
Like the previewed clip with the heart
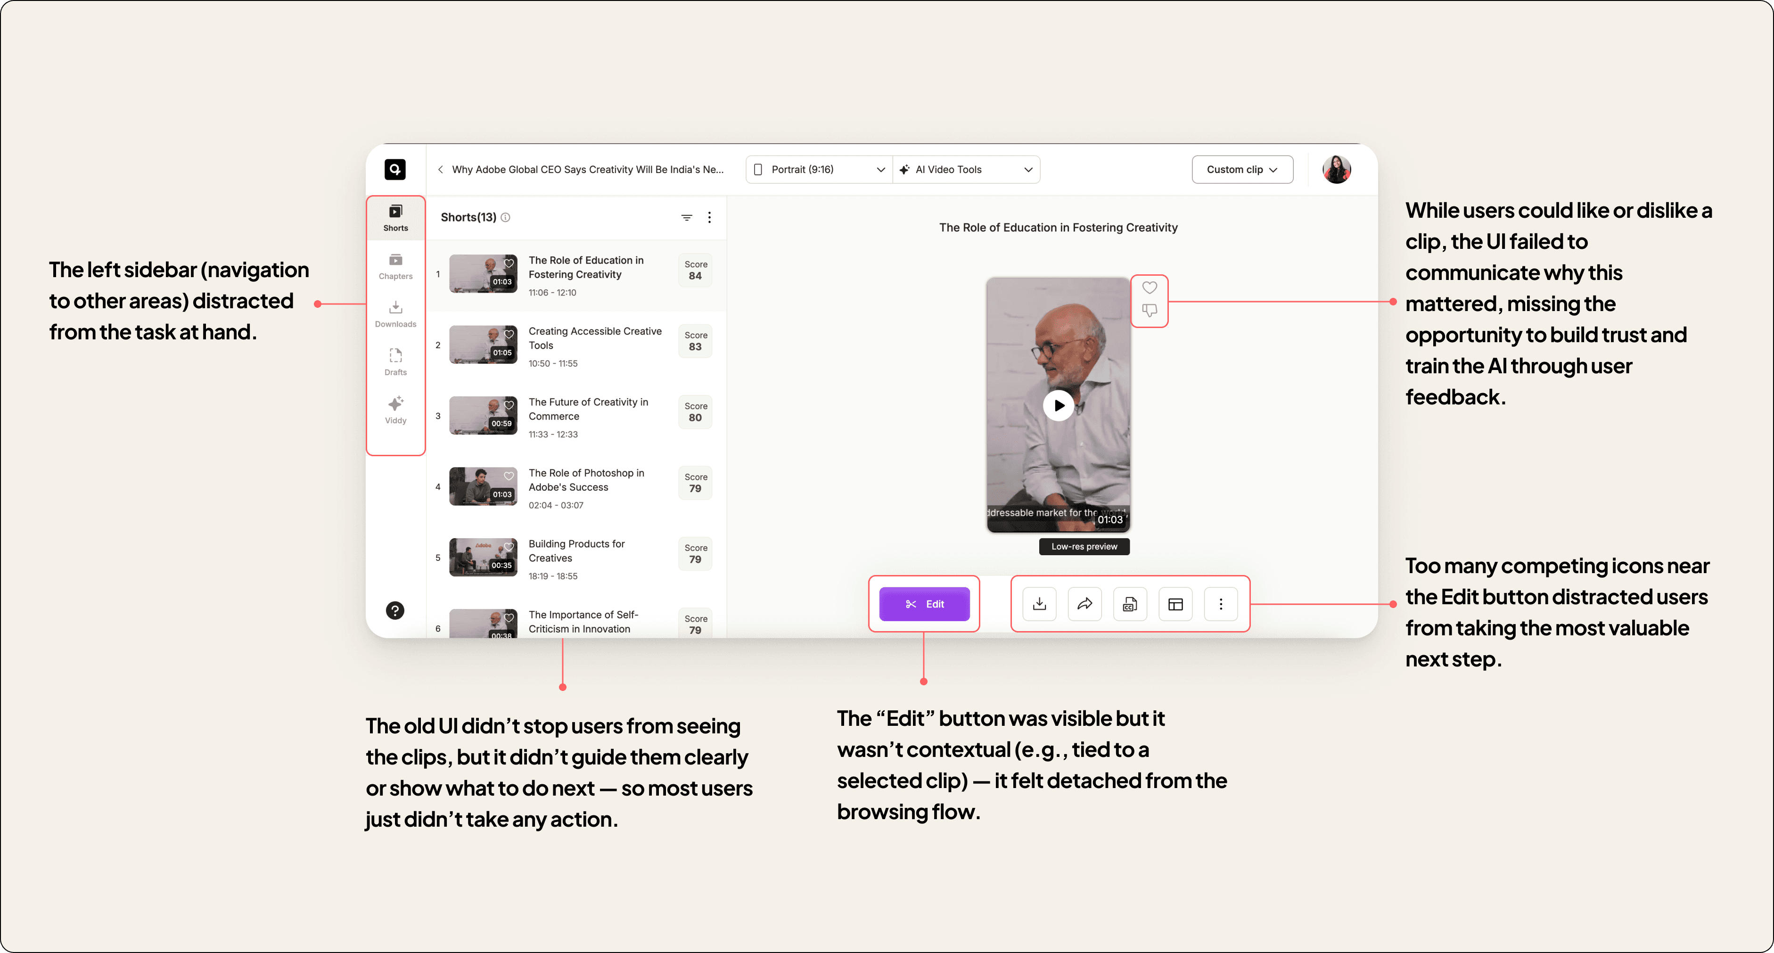1150,288
